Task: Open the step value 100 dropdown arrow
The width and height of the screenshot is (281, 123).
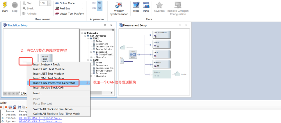Action: coord(49,3)
